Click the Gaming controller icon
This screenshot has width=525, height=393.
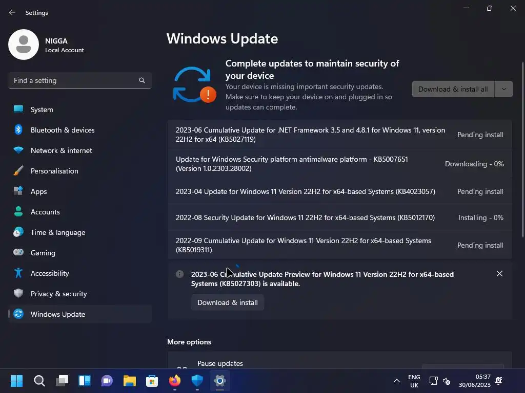click(18, 252)
